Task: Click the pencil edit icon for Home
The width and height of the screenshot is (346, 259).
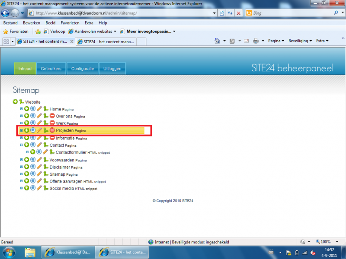Action: pyautogui.click(x=39, y=109)
